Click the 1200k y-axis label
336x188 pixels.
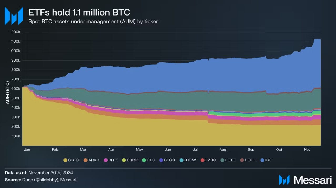point(15,32)
